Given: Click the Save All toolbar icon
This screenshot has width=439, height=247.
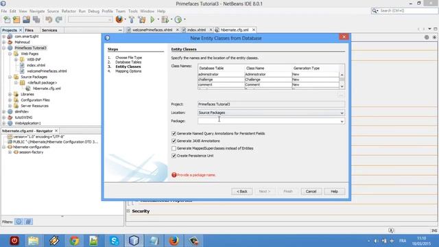Looking at the screenshot, I should 36,20.
